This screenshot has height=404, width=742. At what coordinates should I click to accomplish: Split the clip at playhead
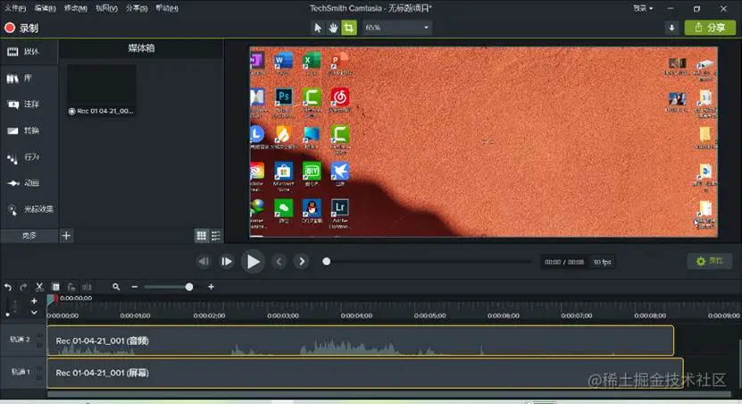point(87,287)
